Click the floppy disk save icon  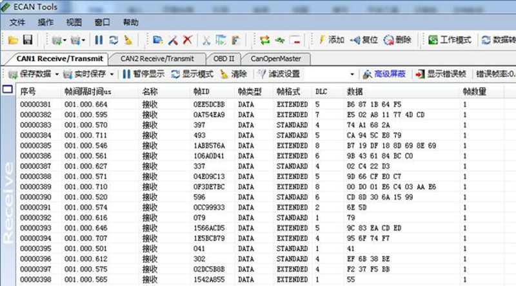28,40
